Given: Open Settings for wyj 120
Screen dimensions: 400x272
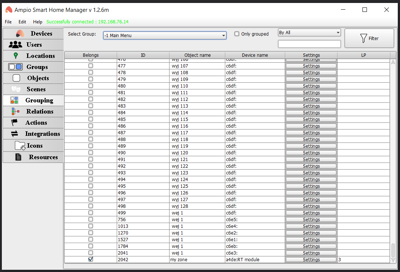Looking at the screenshot, I should pyautogui.click(x=311, y=153).
